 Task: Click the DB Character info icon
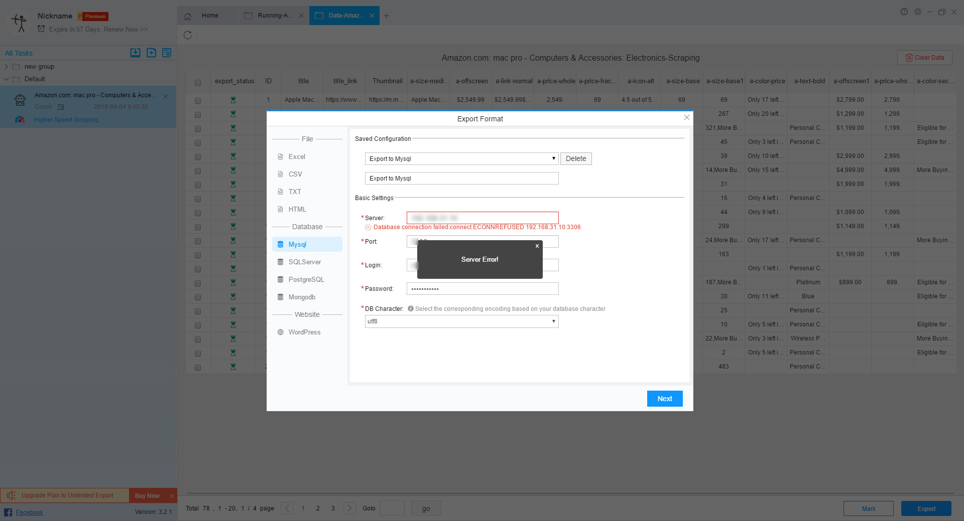click(411, 309)
